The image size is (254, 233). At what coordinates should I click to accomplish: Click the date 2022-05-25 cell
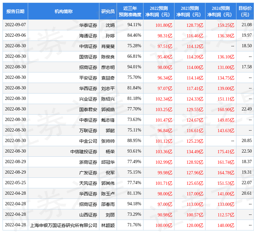point(15,183)
